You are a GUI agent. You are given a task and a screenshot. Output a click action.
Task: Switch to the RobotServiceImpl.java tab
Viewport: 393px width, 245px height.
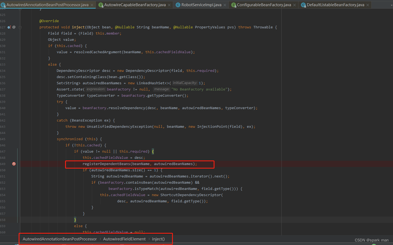tap(201, 5)
